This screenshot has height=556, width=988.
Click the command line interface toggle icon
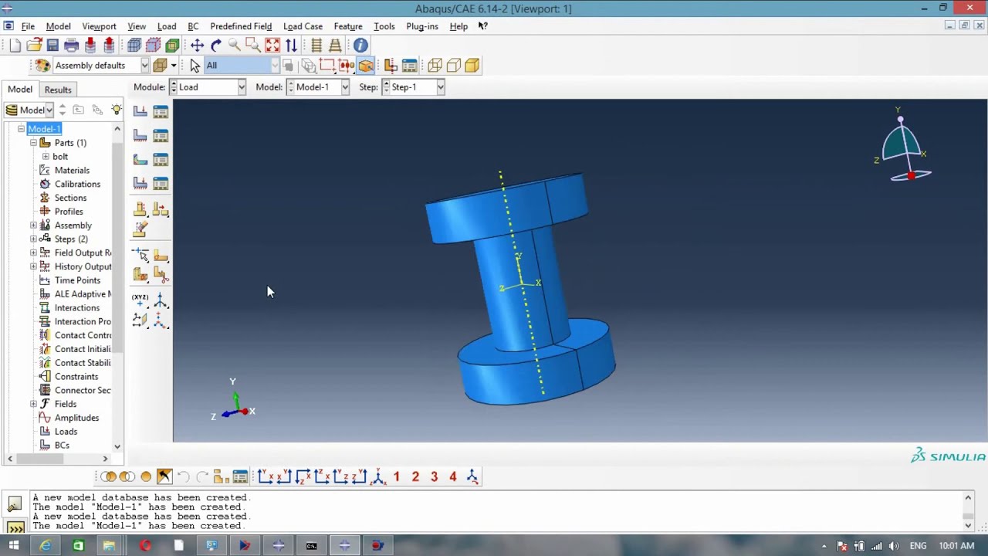tap(15, 528)
